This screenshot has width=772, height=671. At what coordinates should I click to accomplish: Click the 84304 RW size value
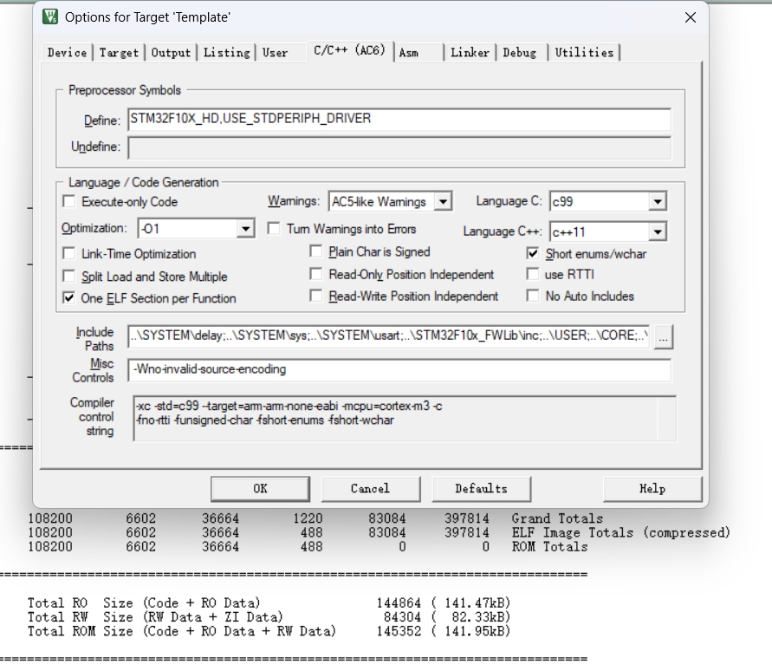(402, 617)
